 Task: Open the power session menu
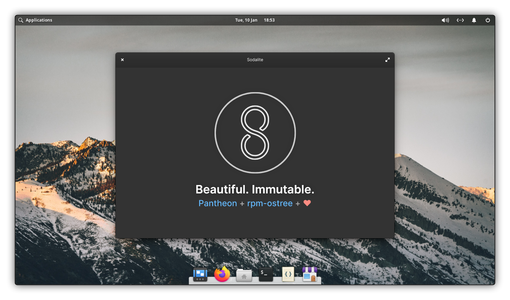point(487,20)
